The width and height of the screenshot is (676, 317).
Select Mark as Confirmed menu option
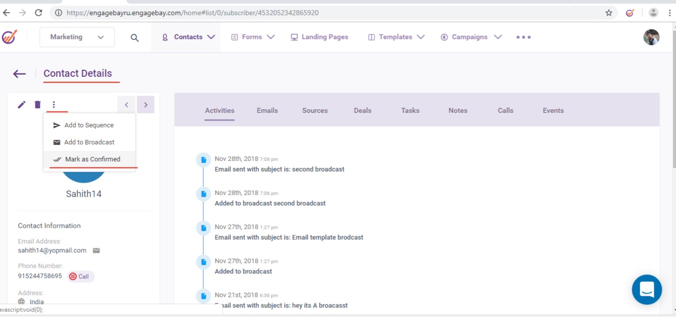tap(92, 159)
